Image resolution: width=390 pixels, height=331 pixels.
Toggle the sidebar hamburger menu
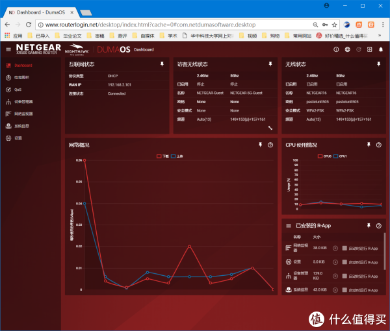pos(8,49)
